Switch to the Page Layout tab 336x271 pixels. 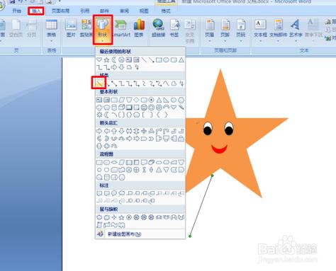pyautogui.click(x=60, y=11)
